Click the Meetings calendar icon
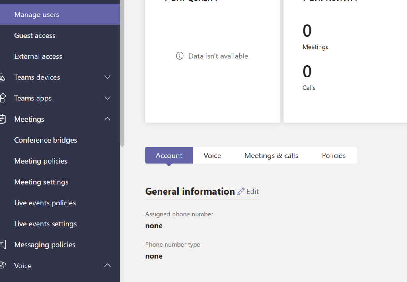The height and width of the screenshot is (282, 407). point(2,119)
